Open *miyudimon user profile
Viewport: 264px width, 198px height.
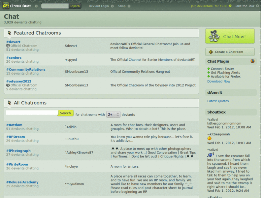[x=75, y=184]
